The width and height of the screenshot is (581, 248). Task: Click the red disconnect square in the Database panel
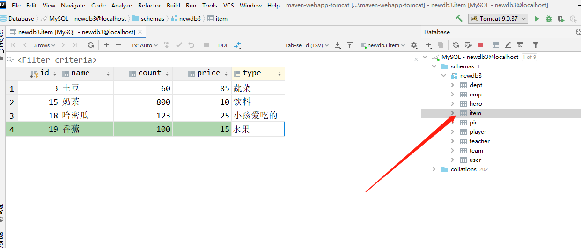point(480,45)
